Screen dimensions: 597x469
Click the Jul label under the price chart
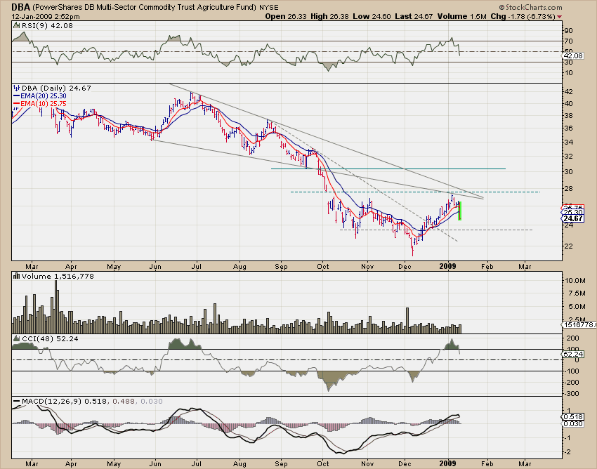(197, 267)
